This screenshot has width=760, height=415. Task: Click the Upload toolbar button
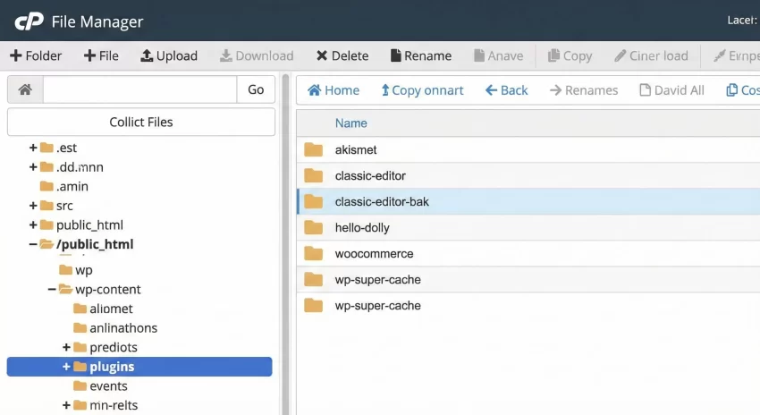169,55
